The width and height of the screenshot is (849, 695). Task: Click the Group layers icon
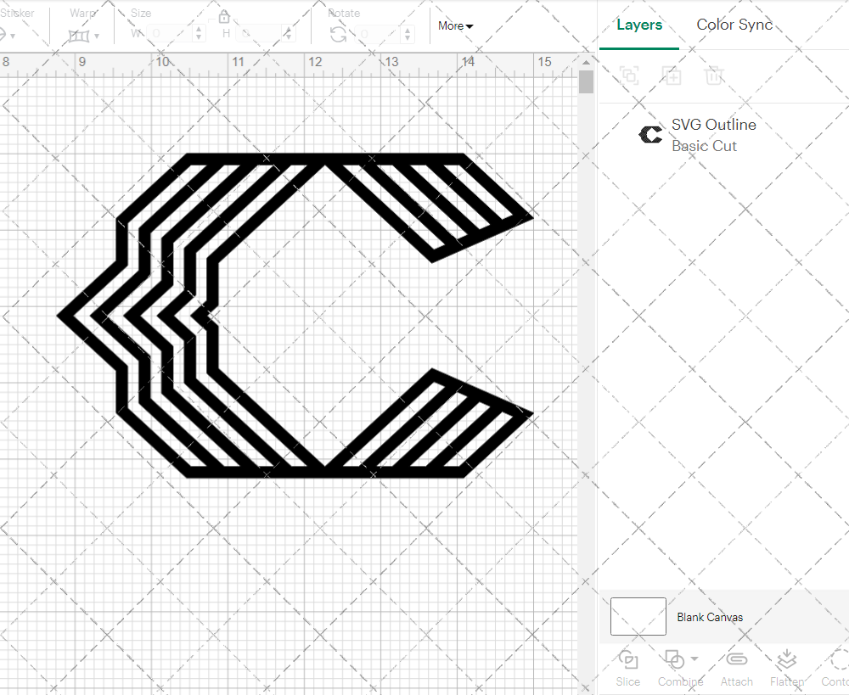click(x=629, y=76)
